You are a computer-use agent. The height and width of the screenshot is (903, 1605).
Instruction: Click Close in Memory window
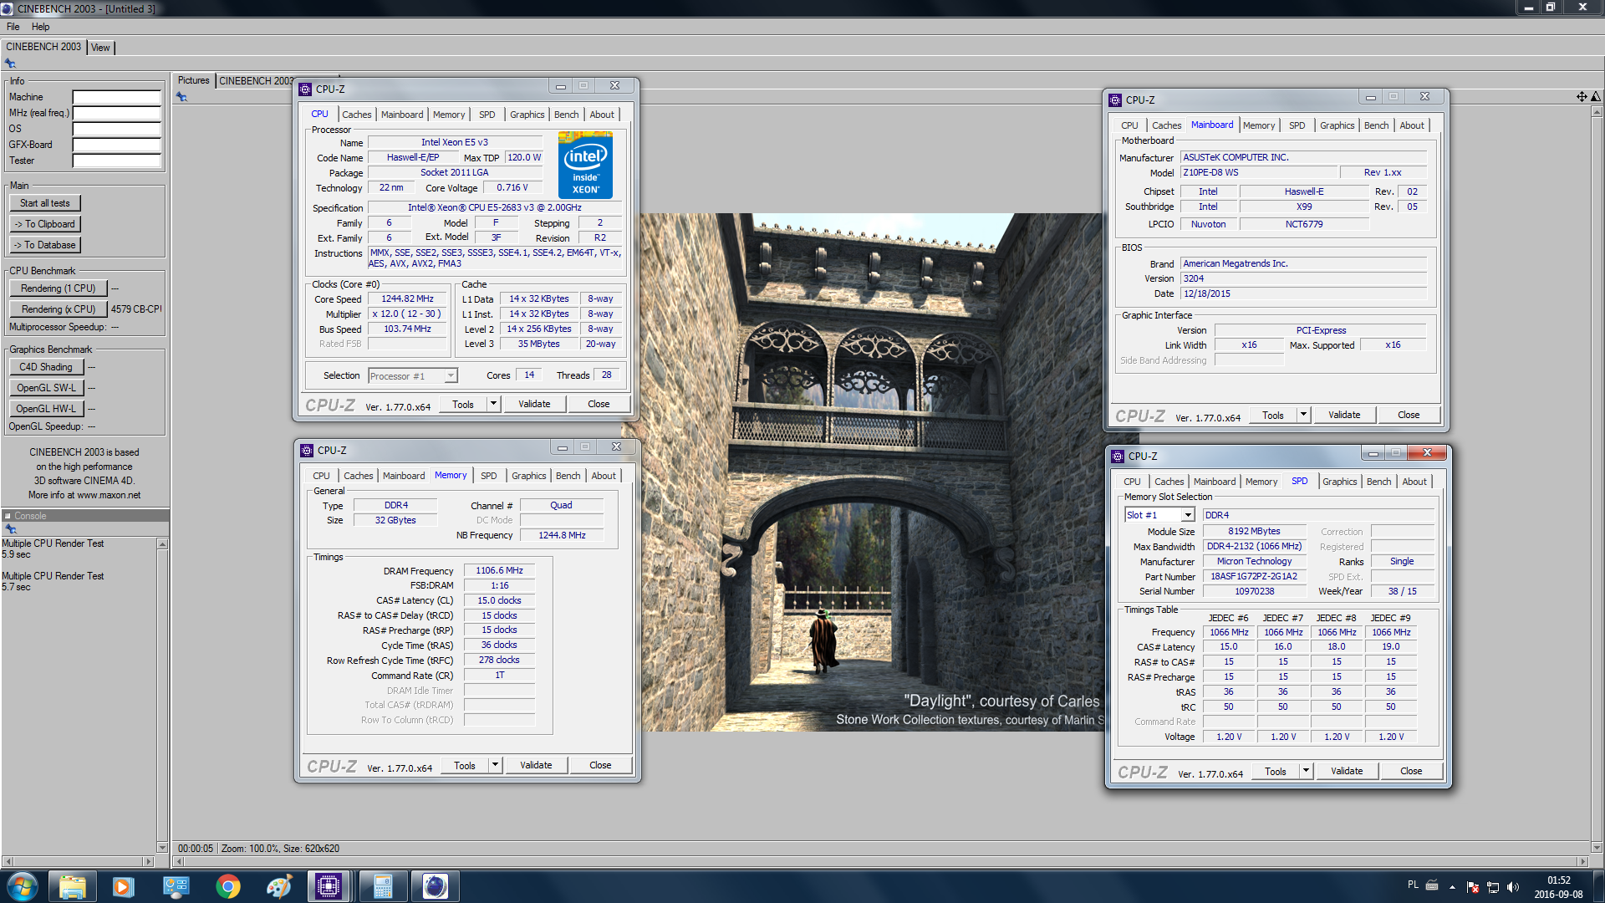(600, 765)
